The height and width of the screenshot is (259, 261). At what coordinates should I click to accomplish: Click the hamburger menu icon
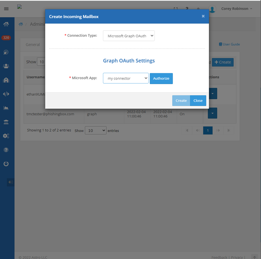coord(6,9)
